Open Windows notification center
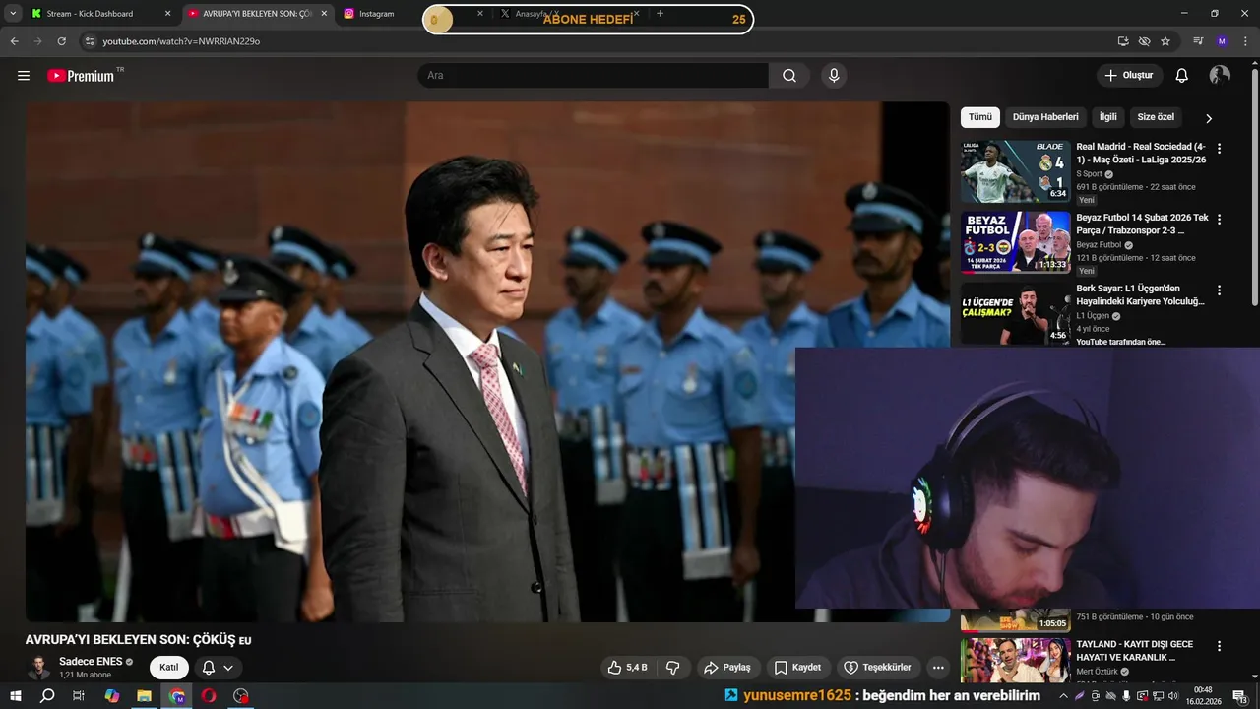 (1239, 696)
